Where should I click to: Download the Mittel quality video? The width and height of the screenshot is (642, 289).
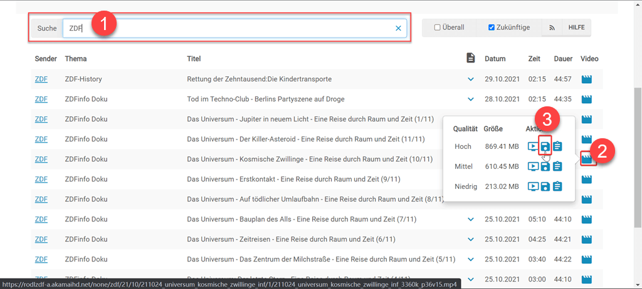545,166
